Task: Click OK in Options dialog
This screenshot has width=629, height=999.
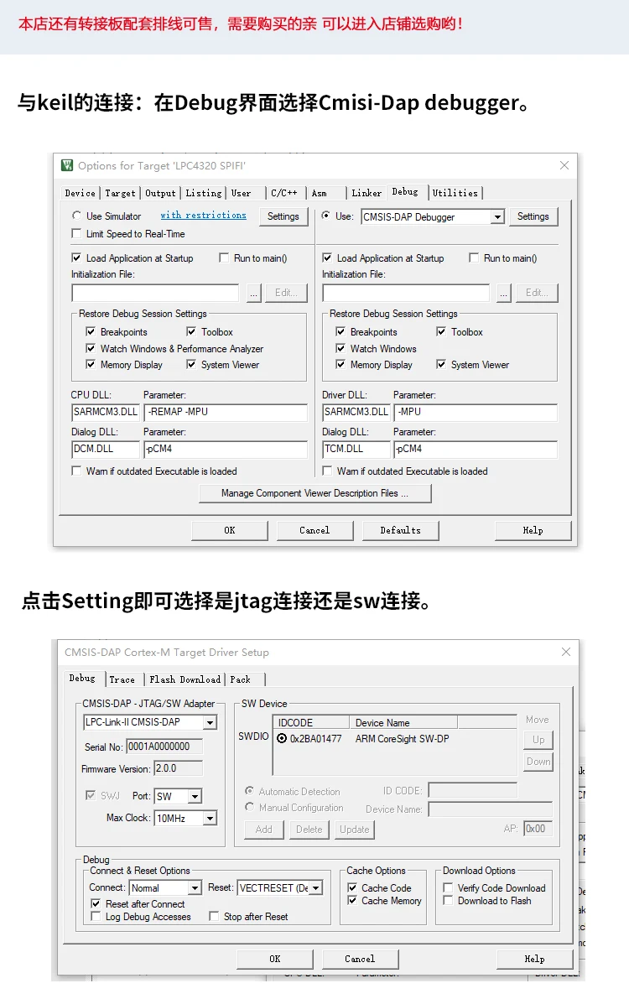Action: tap(230, 530)
